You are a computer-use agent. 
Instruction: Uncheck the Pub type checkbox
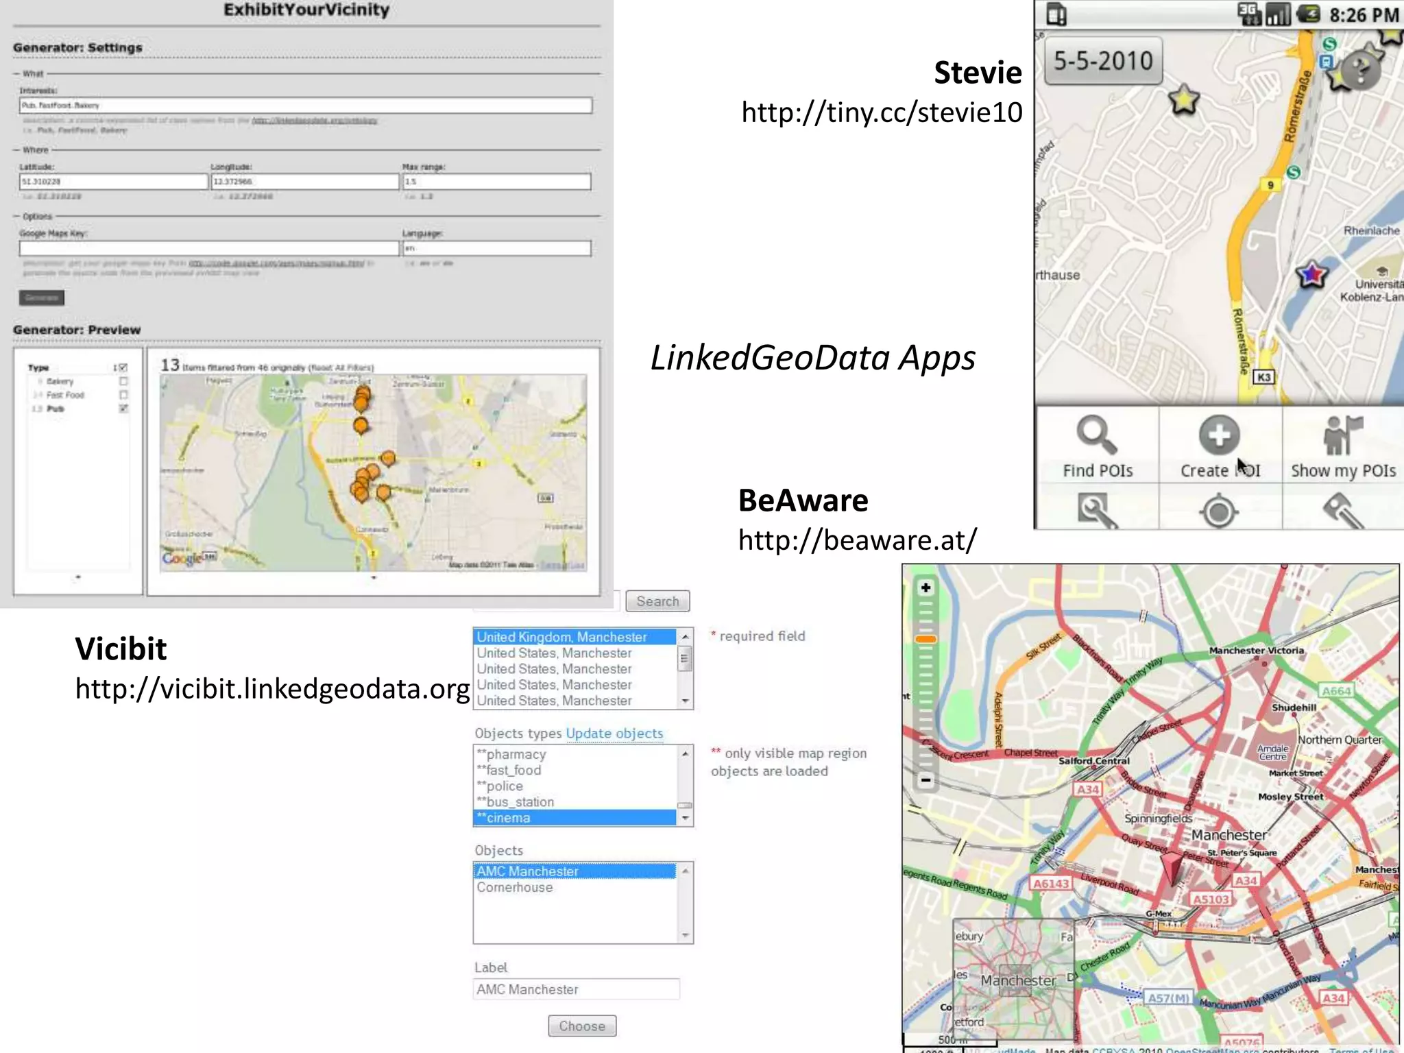click(123, 409)
